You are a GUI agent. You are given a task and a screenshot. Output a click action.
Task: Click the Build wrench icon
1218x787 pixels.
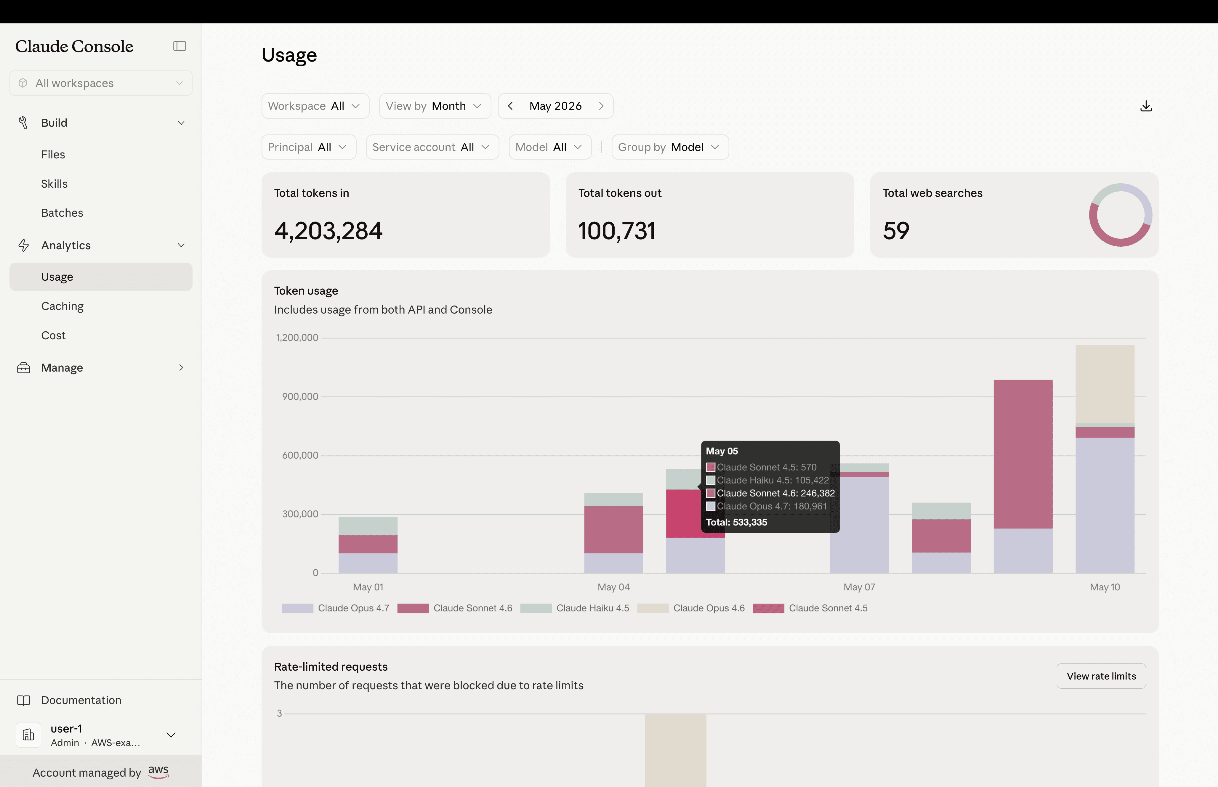pyautogui.click(x=23, y=123)
